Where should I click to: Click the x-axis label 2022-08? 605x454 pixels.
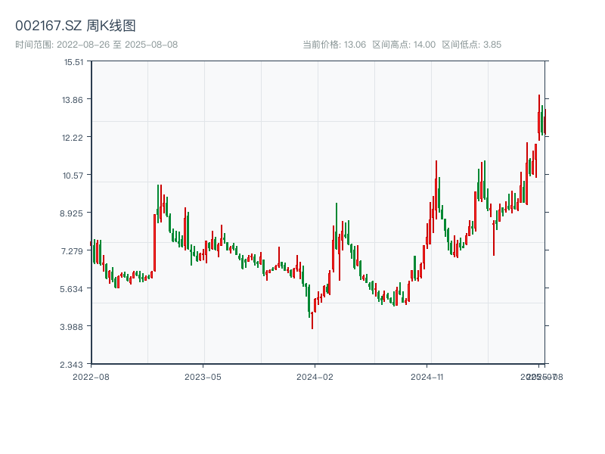(91, 377)
